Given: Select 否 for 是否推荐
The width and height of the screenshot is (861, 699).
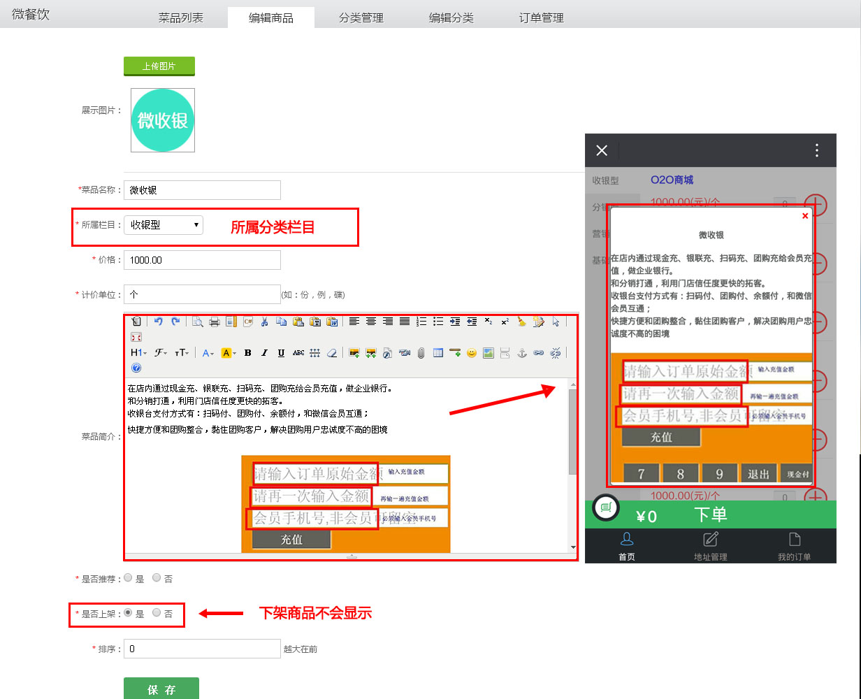Looking at the screenshot, I should (157, 578).
